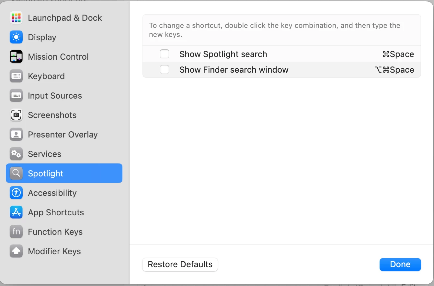Enable Show Finder search window checkbox
The height and width of the screenshot is (286, 434).
165,70
